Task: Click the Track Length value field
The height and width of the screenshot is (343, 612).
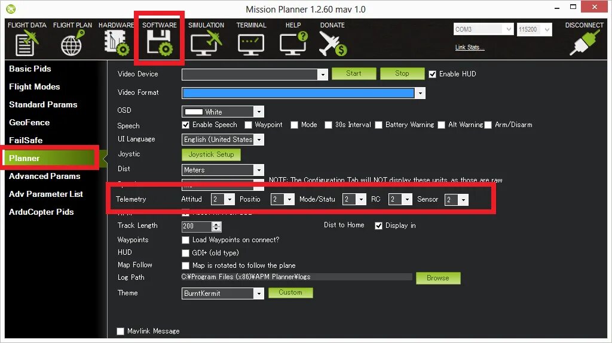Action: [x=197, y=227]
